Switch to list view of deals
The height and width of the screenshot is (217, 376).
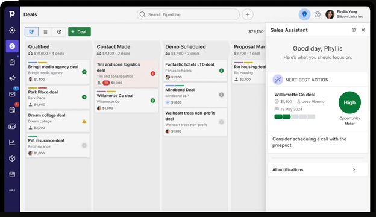(x=45, y=32)
